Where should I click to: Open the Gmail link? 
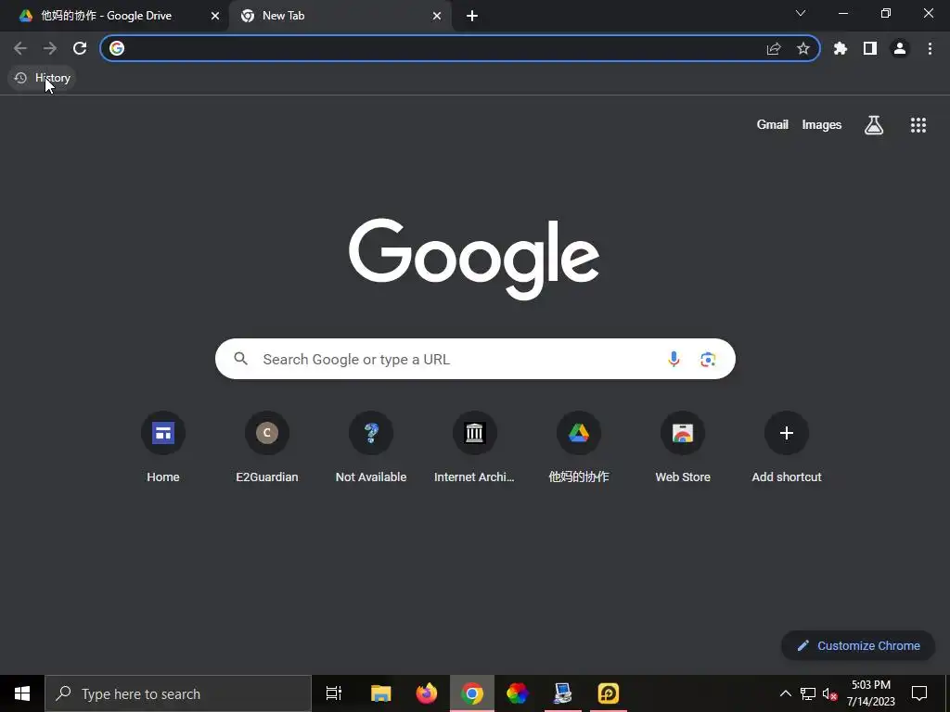coord(773,125)
